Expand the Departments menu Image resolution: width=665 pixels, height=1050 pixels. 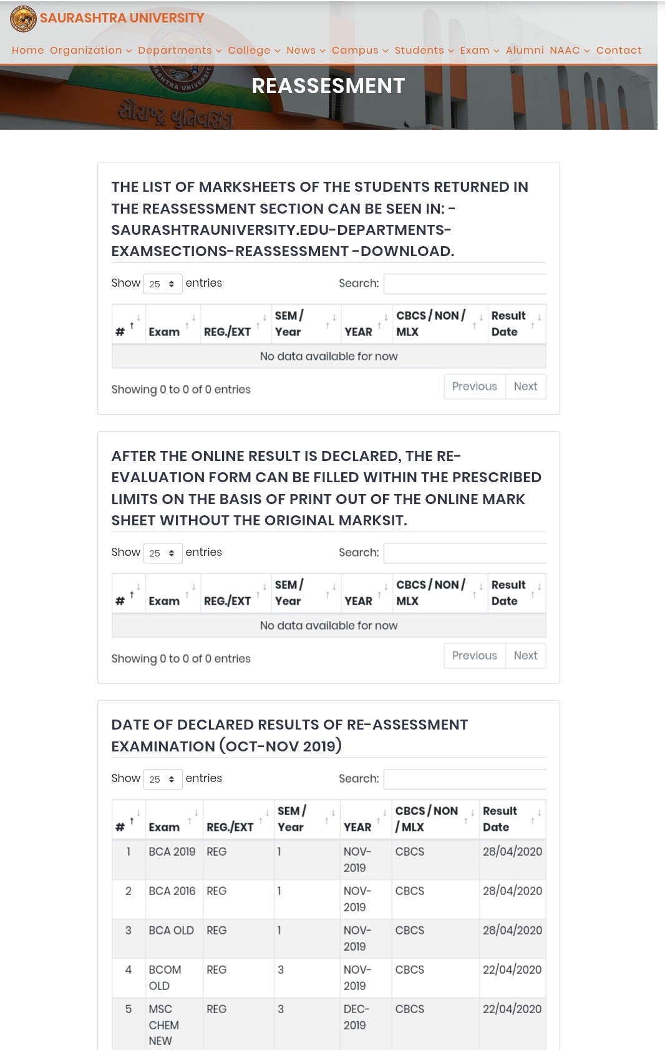[179, 50]
